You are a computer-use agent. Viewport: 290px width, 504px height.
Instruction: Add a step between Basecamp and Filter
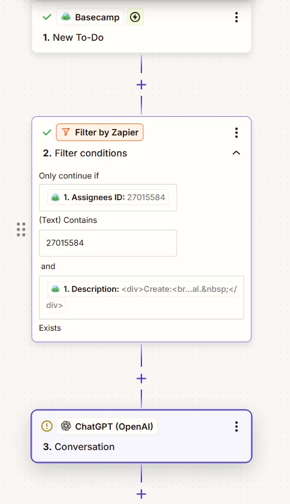tap(141, 85)
